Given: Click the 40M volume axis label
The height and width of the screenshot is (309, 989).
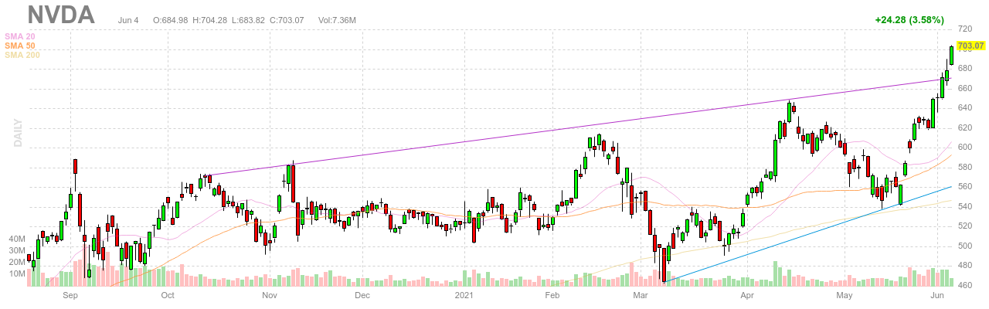Looking at the screenshot, I should coord(17,239).
